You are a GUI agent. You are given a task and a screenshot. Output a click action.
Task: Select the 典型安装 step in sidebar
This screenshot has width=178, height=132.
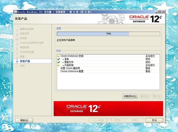click(25, 48)
